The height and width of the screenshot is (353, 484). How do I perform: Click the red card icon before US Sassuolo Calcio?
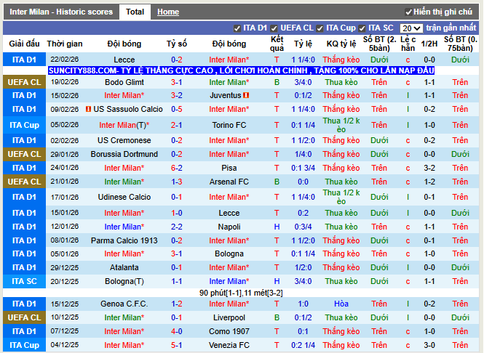[88, 109]
